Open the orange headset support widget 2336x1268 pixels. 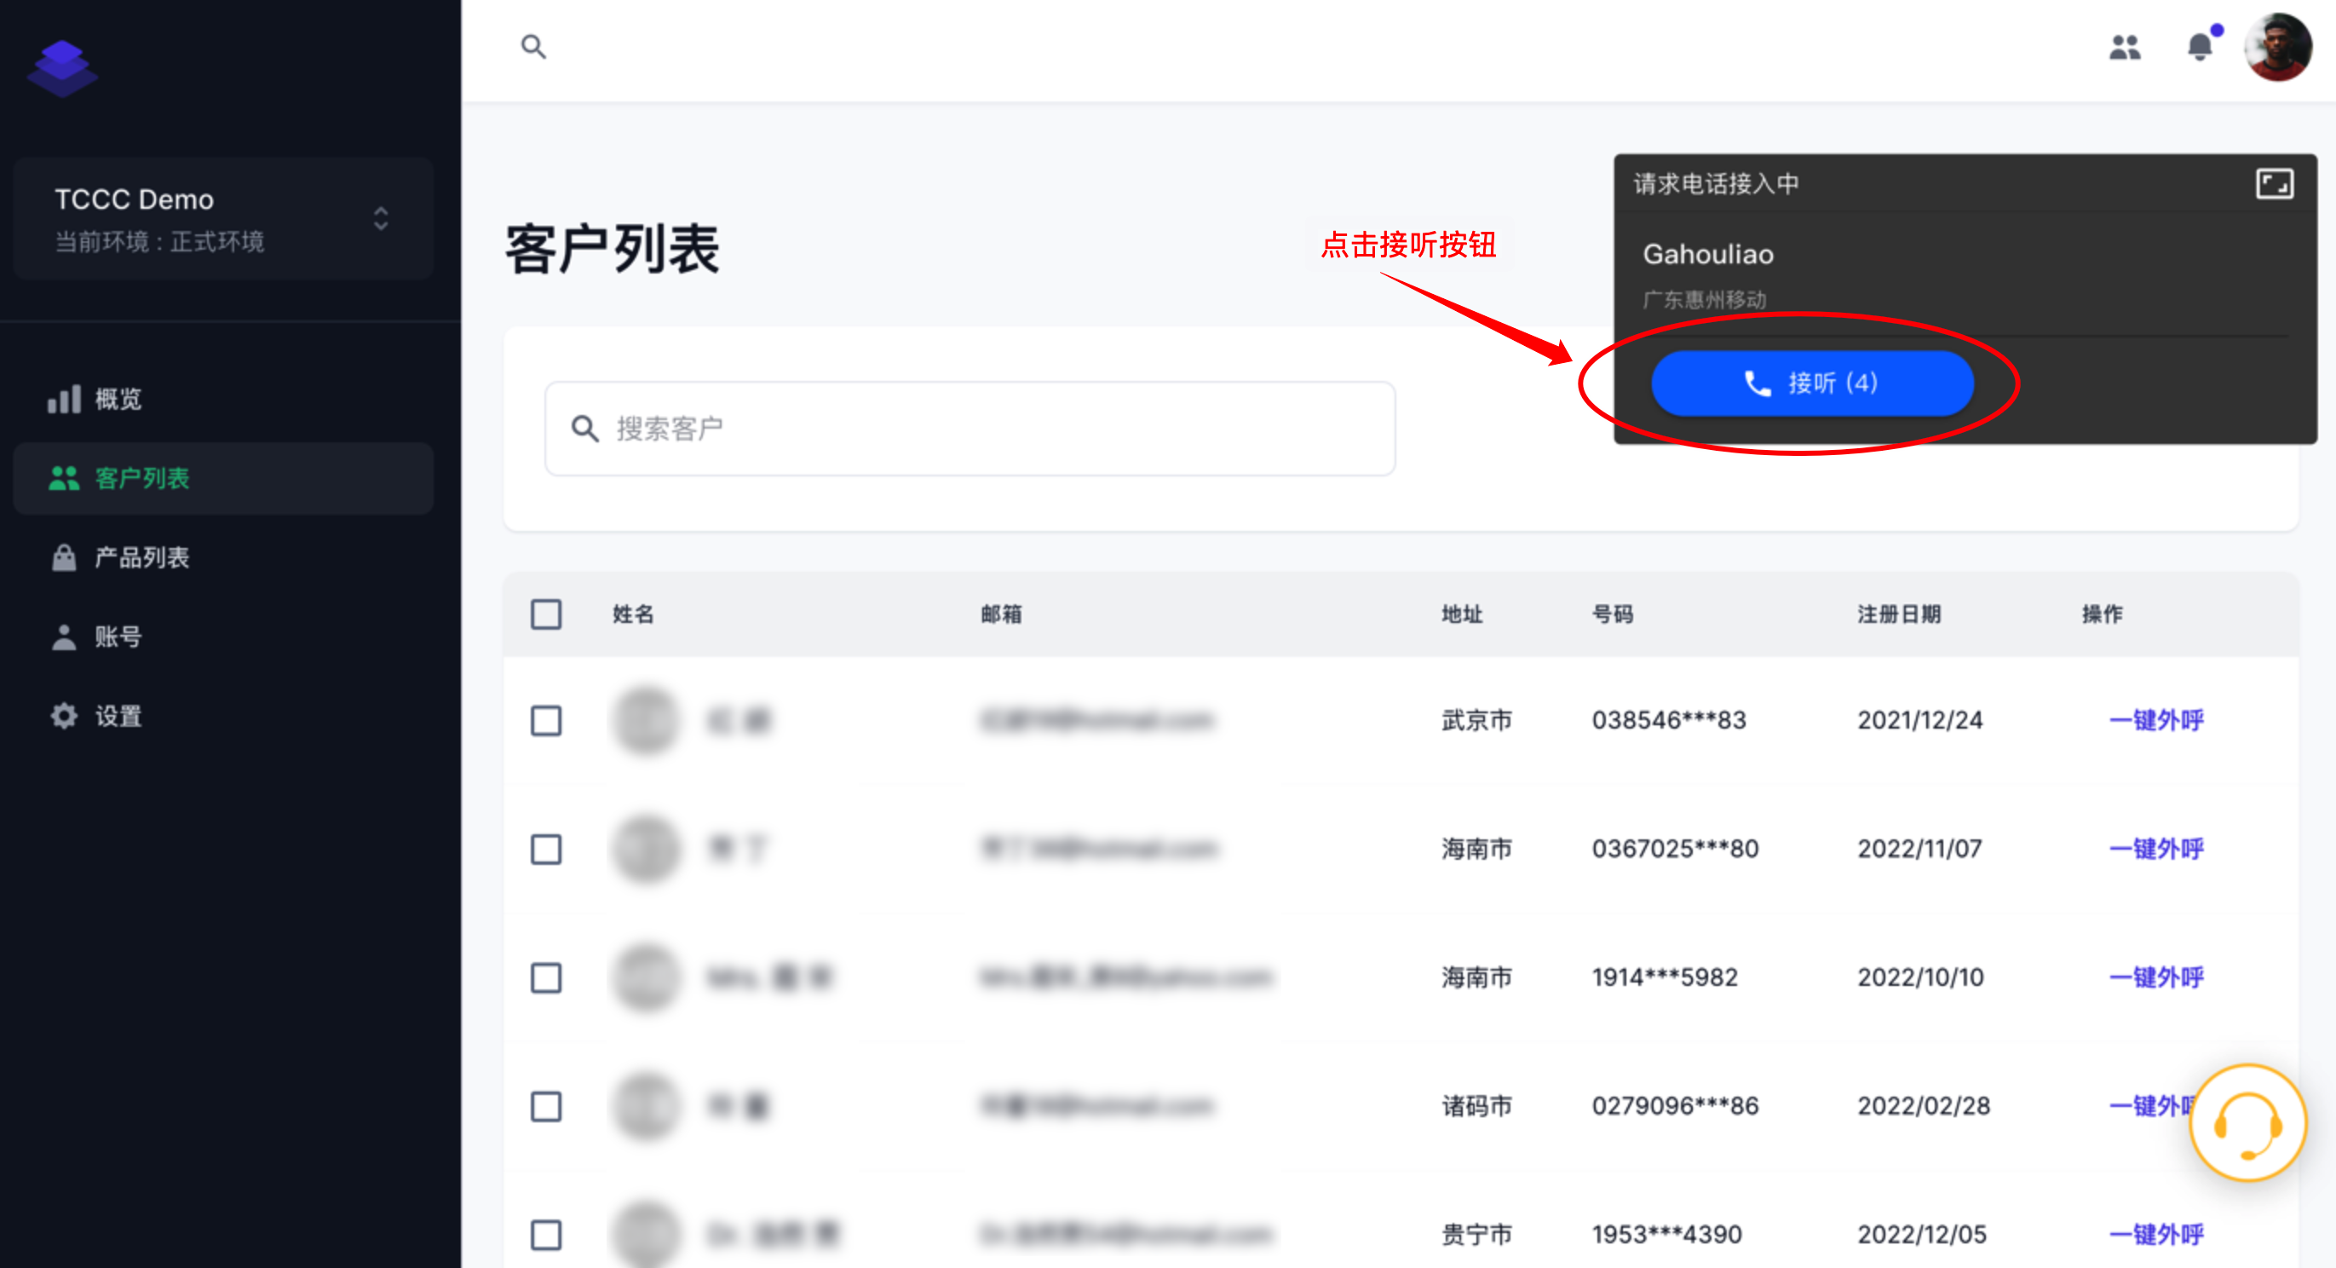[x=2247, y=1124]
